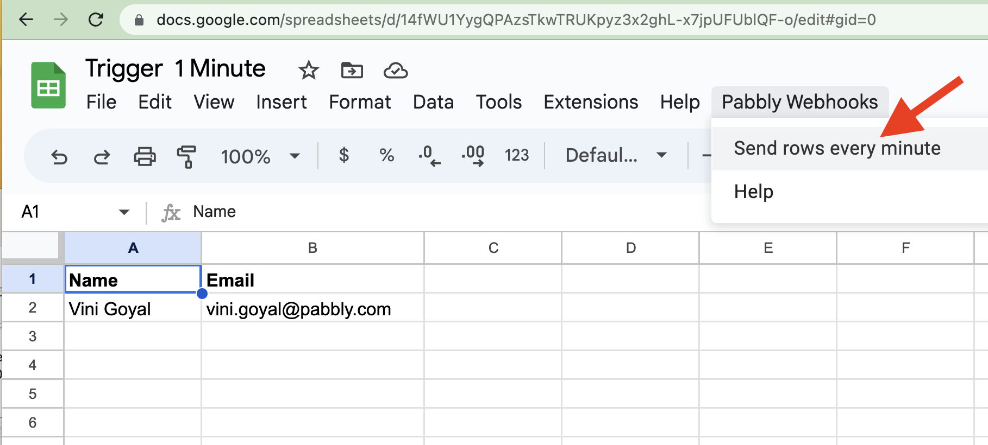
Task: Open the Help menu in menu bar
Action: 680,102
